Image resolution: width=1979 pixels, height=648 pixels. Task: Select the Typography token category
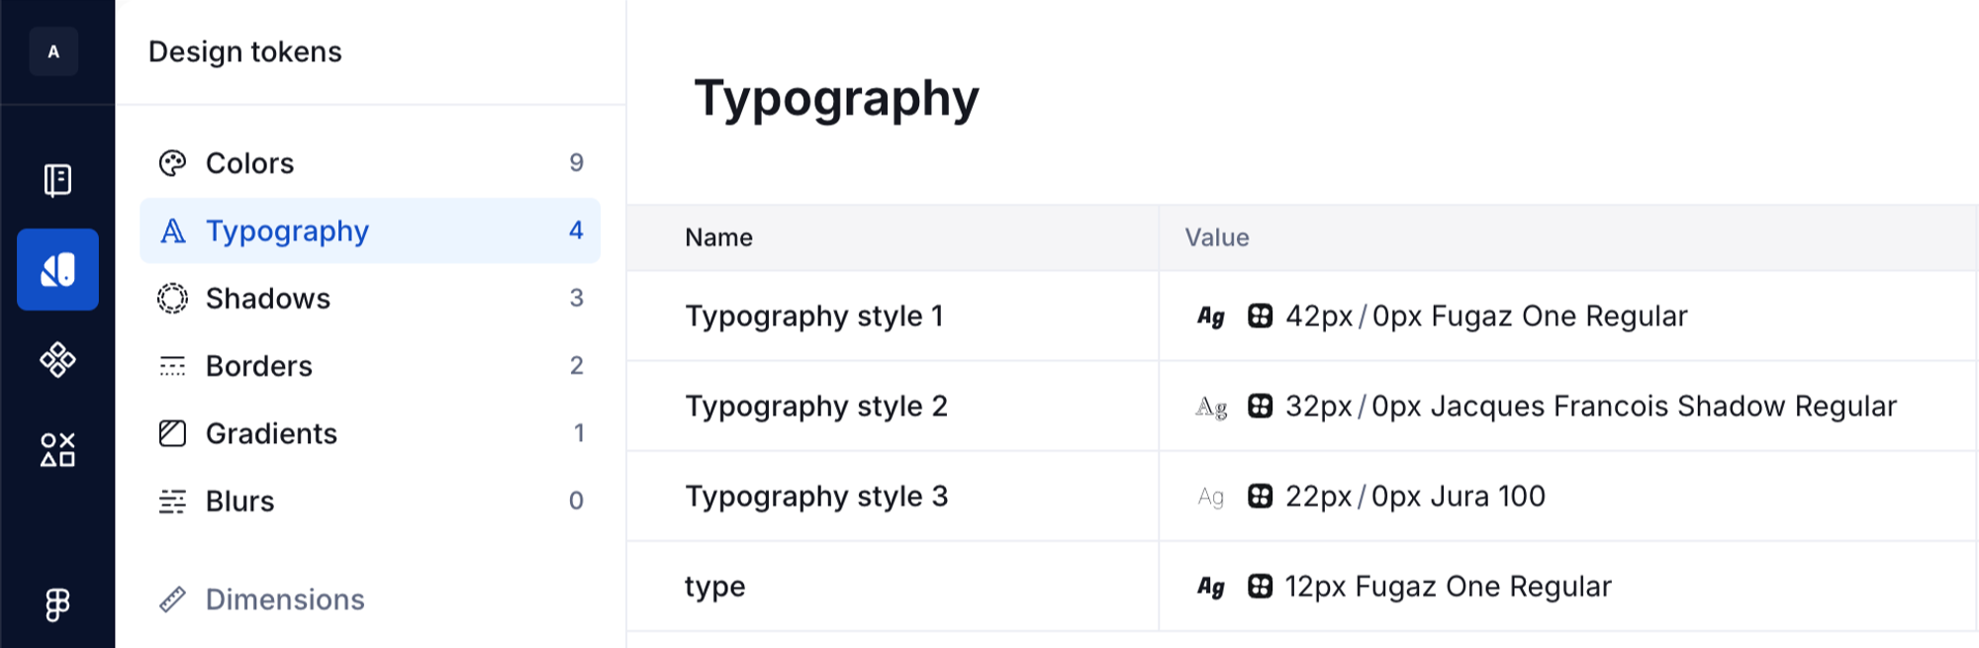click(x=370, y=231)
